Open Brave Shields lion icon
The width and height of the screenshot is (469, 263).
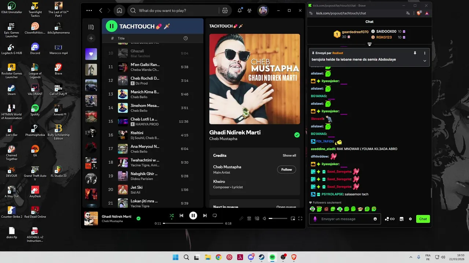pos(419,13)
